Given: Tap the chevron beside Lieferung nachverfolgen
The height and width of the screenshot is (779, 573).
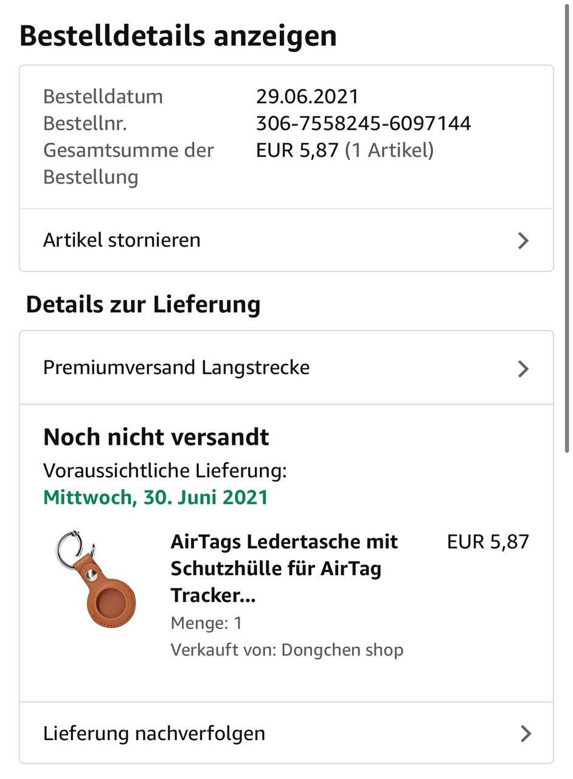Looking at the screenshot, I should click(x=526, y=734).
